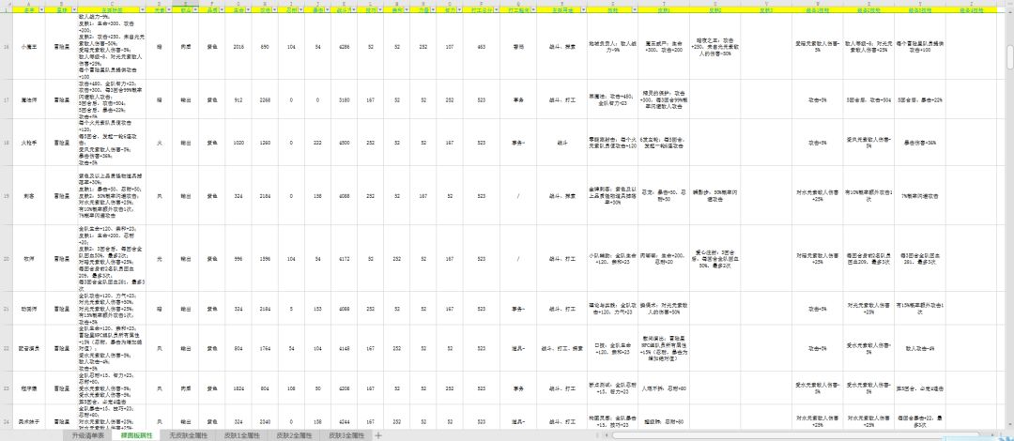Select the 驯兽师 name cell

click(28, 309)
